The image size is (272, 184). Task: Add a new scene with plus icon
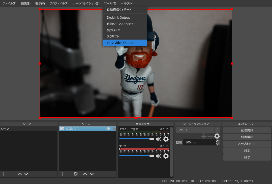coord(4,174)
